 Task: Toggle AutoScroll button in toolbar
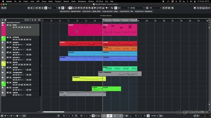(63, 8)
